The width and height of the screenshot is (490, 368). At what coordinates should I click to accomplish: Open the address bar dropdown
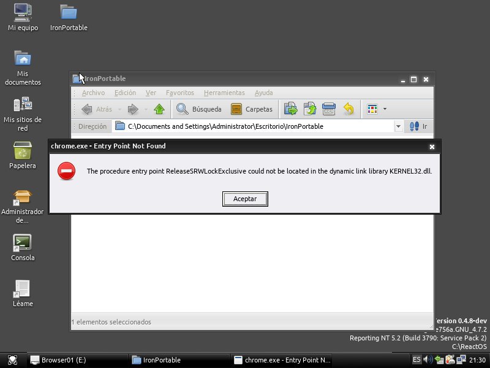point(398,126)
